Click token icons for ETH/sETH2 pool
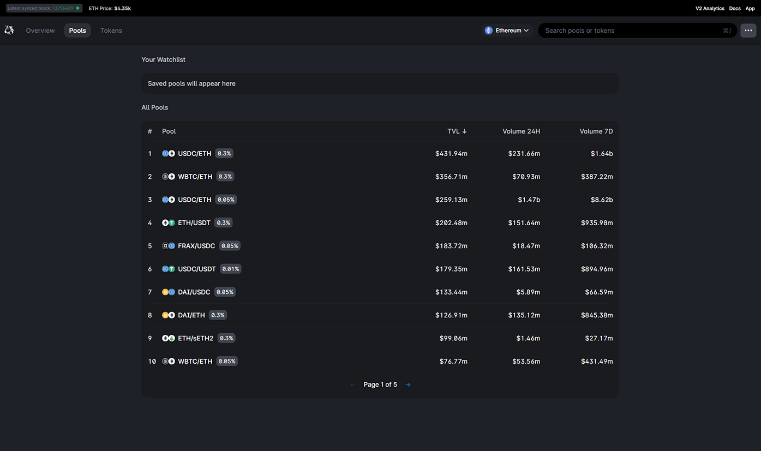The height and width of the screenshot is (451, 761). click(x=169, y=338)
